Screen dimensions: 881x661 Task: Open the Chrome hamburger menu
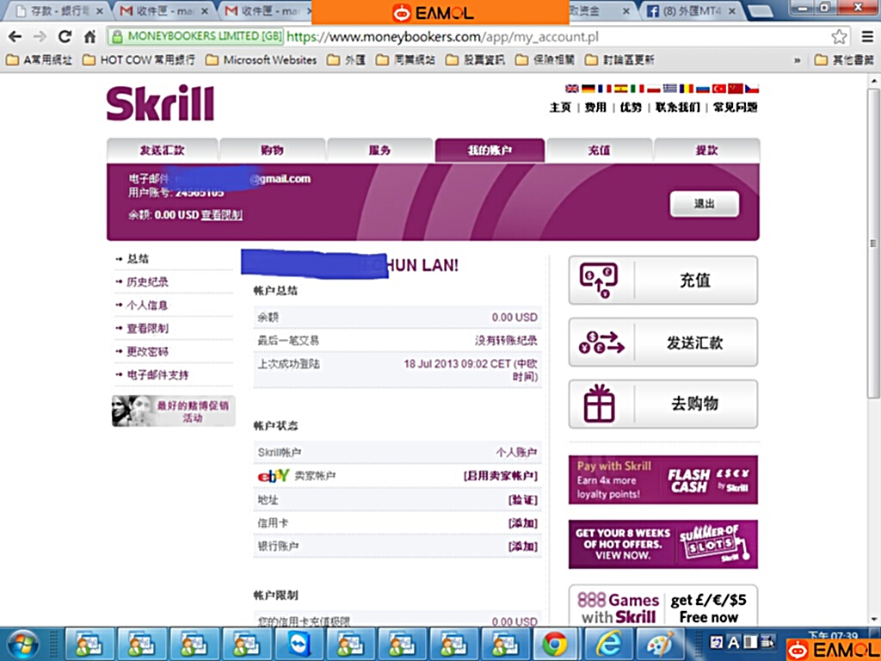867,37
